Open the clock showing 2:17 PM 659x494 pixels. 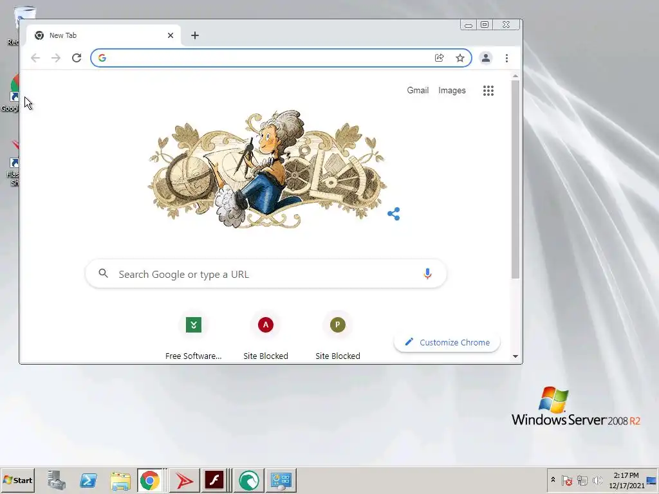pos(626,480)
